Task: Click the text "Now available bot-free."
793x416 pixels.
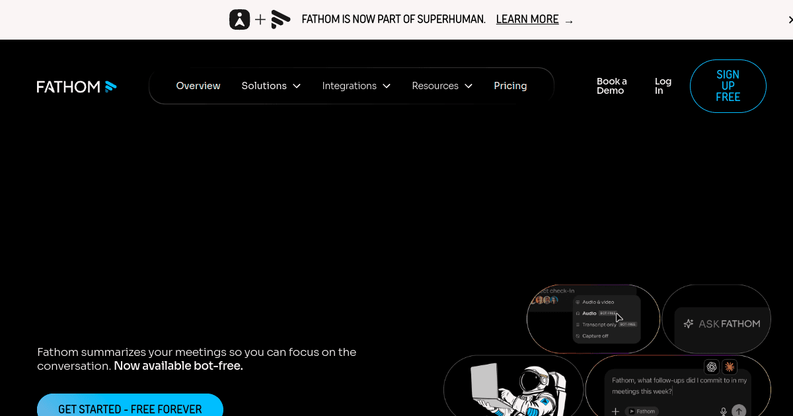Action: (x=178, y=366)
